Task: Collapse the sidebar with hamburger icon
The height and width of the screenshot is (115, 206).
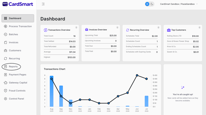Action: pyautogui.click(x=43, y=4)
